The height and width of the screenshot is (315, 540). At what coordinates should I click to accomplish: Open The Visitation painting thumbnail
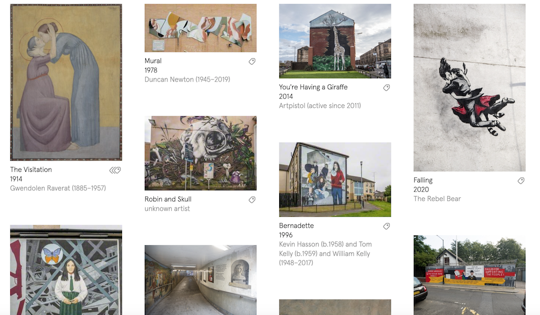pos(66,82)
